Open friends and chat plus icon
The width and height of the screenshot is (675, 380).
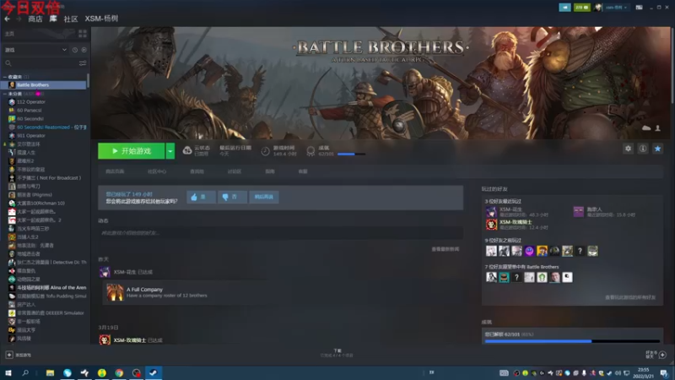(662, 355)
